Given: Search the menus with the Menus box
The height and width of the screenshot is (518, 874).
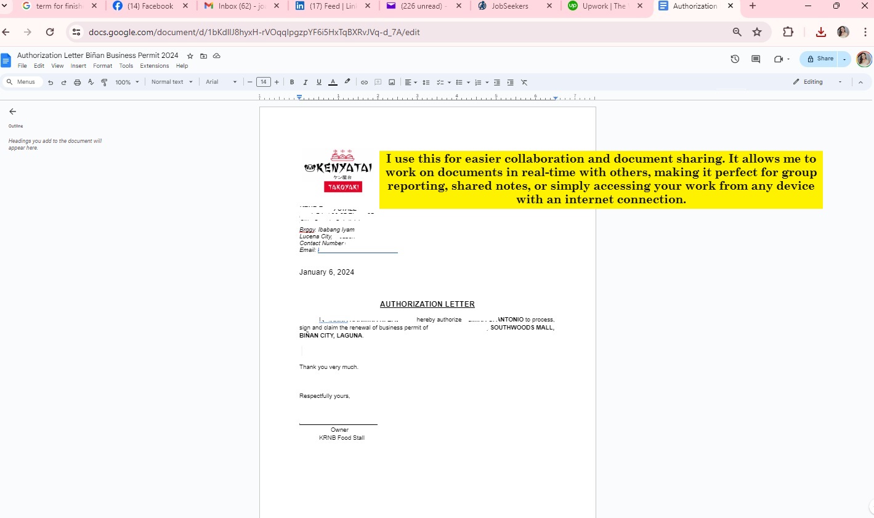Looking at the screenshot, I should point(22,82).
